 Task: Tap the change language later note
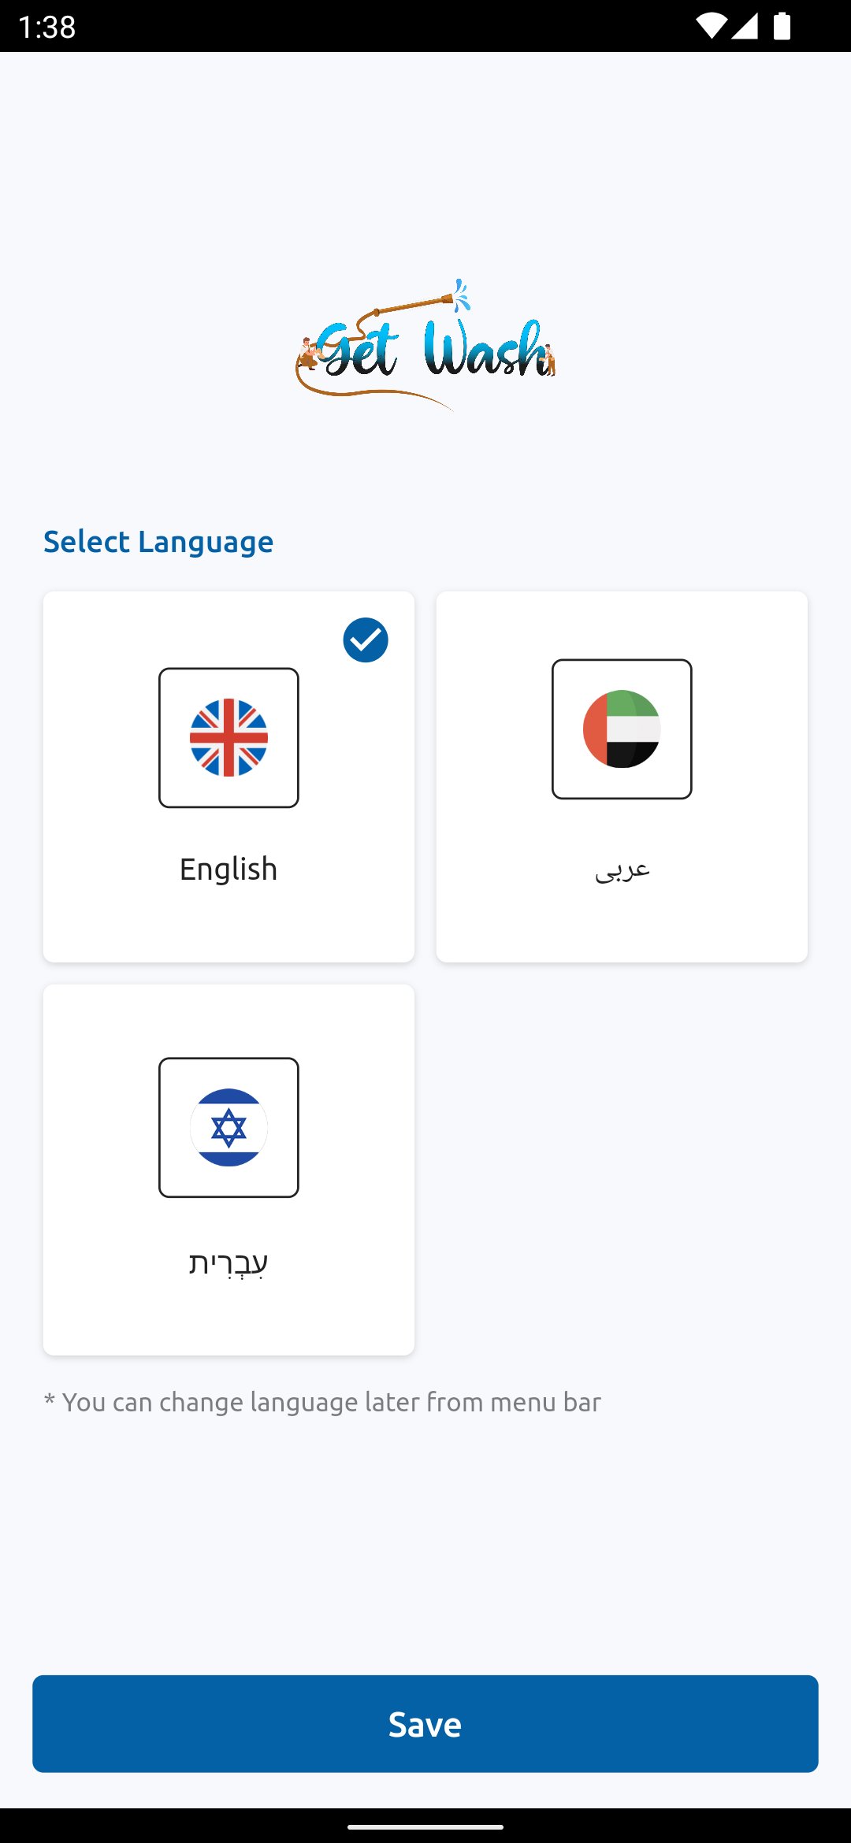point(323,1402)
